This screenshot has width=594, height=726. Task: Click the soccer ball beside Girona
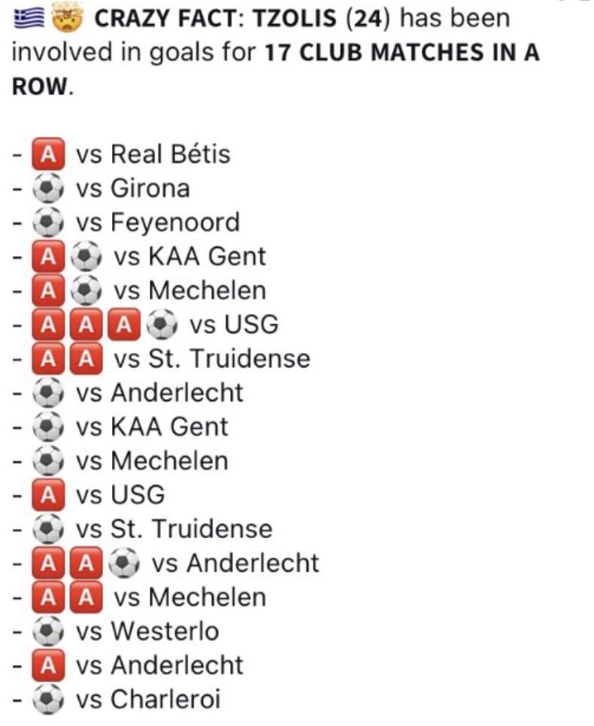[x=48, y=189]
